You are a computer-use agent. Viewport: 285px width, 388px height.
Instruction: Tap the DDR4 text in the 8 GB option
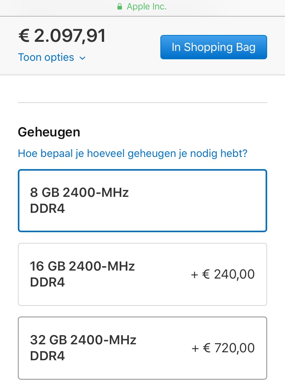(x=47, y=209)
